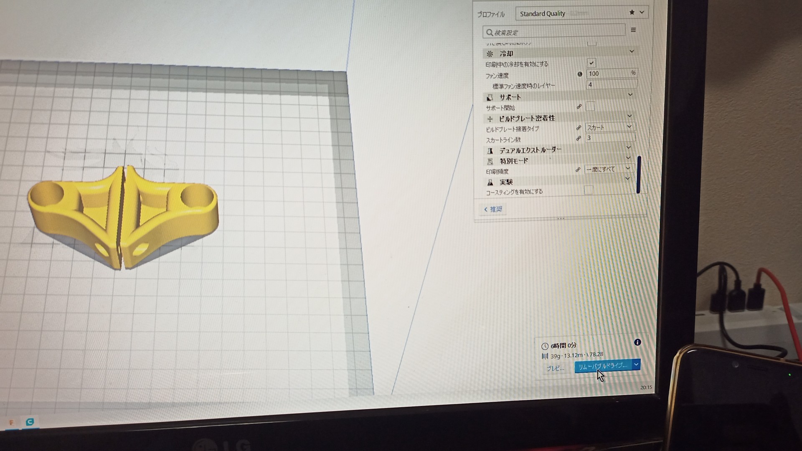Screen dimensions: 802x451
Task: Click the link icon beside スカートライン数
Action: (579, 138)
